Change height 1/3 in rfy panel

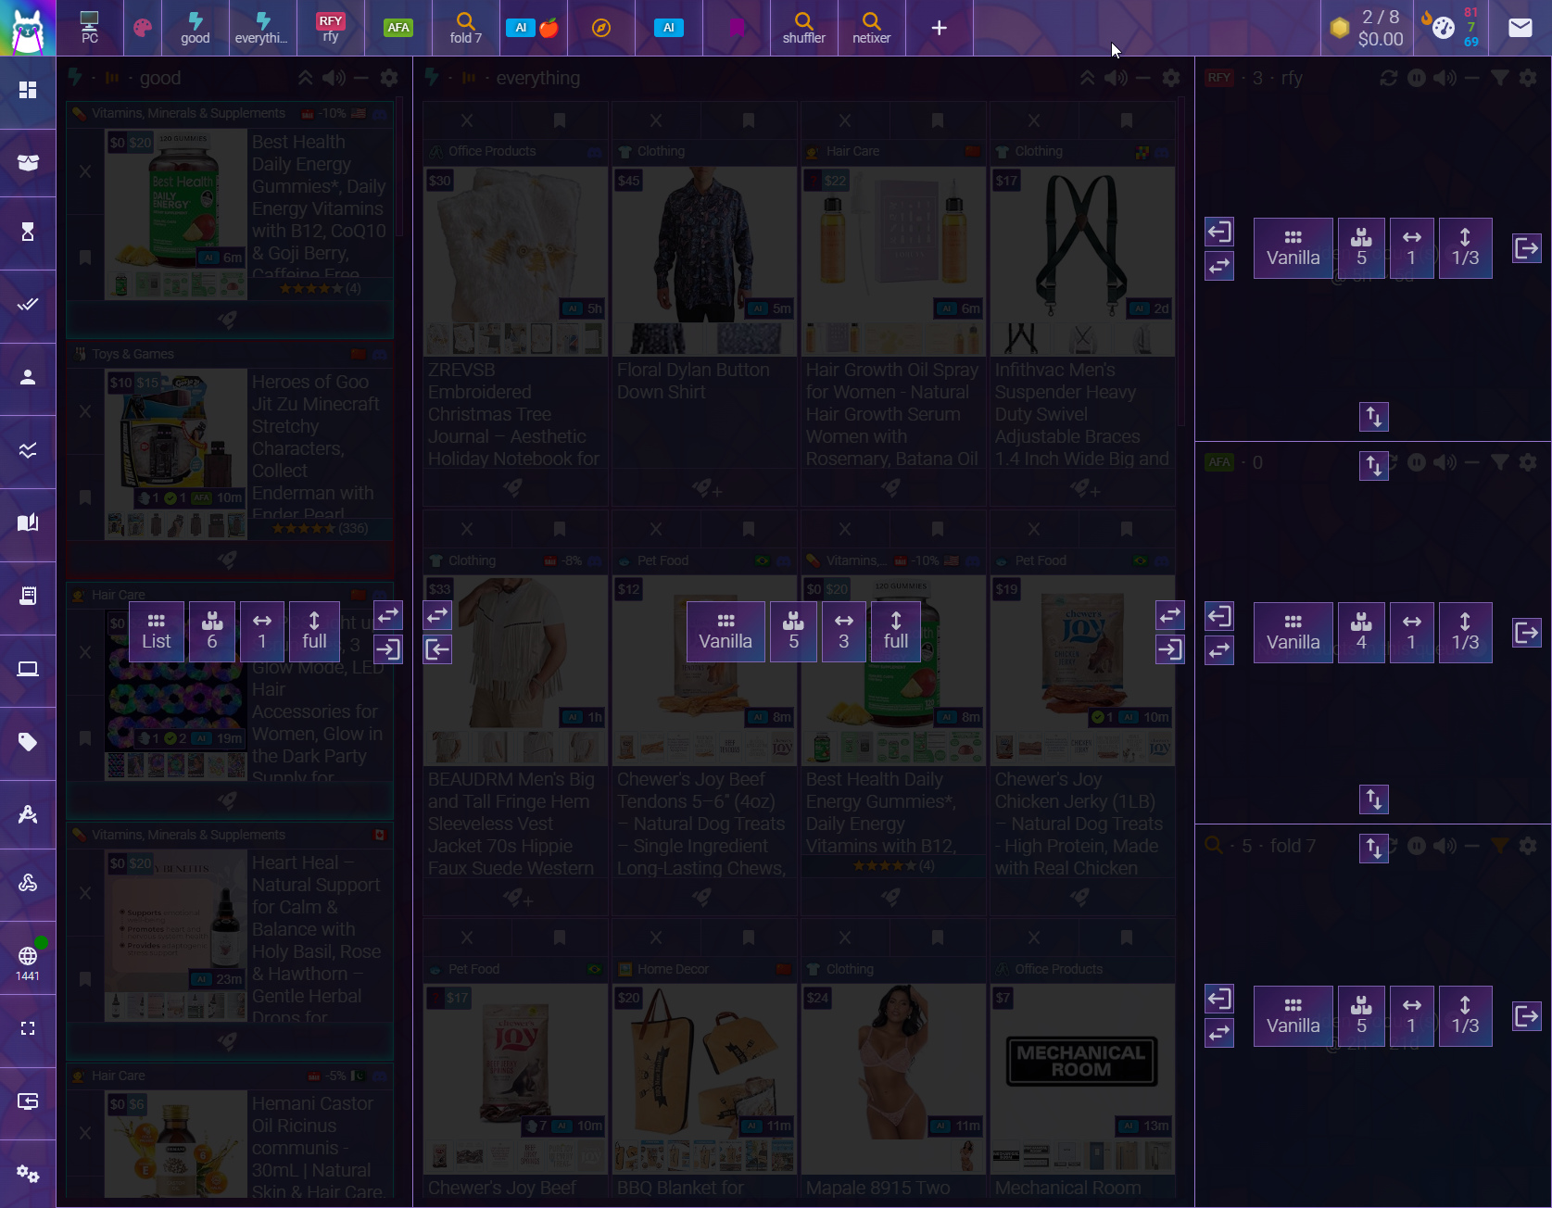tap(1465, 248)
